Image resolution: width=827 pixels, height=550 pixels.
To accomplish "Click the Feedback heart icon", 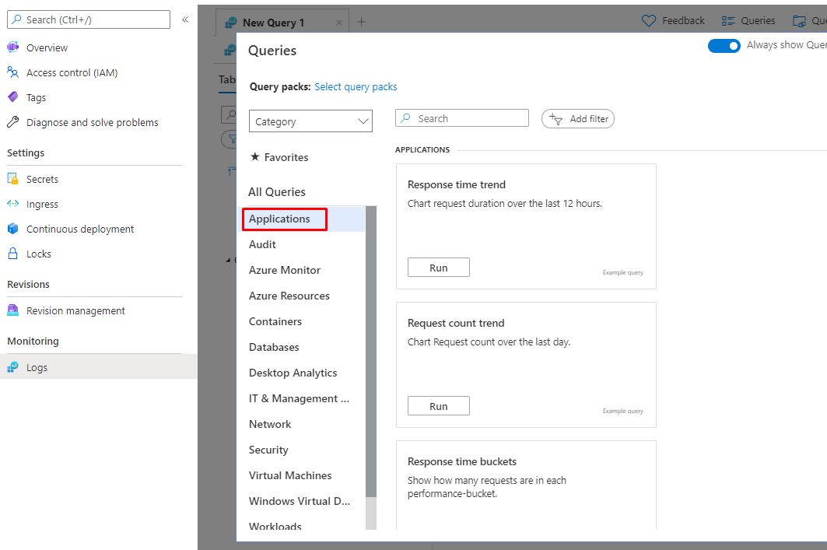I will click(649, 21).
